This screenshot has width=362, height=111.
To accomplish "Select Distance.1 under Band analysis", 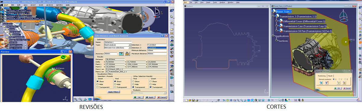I will pos(16,35).
